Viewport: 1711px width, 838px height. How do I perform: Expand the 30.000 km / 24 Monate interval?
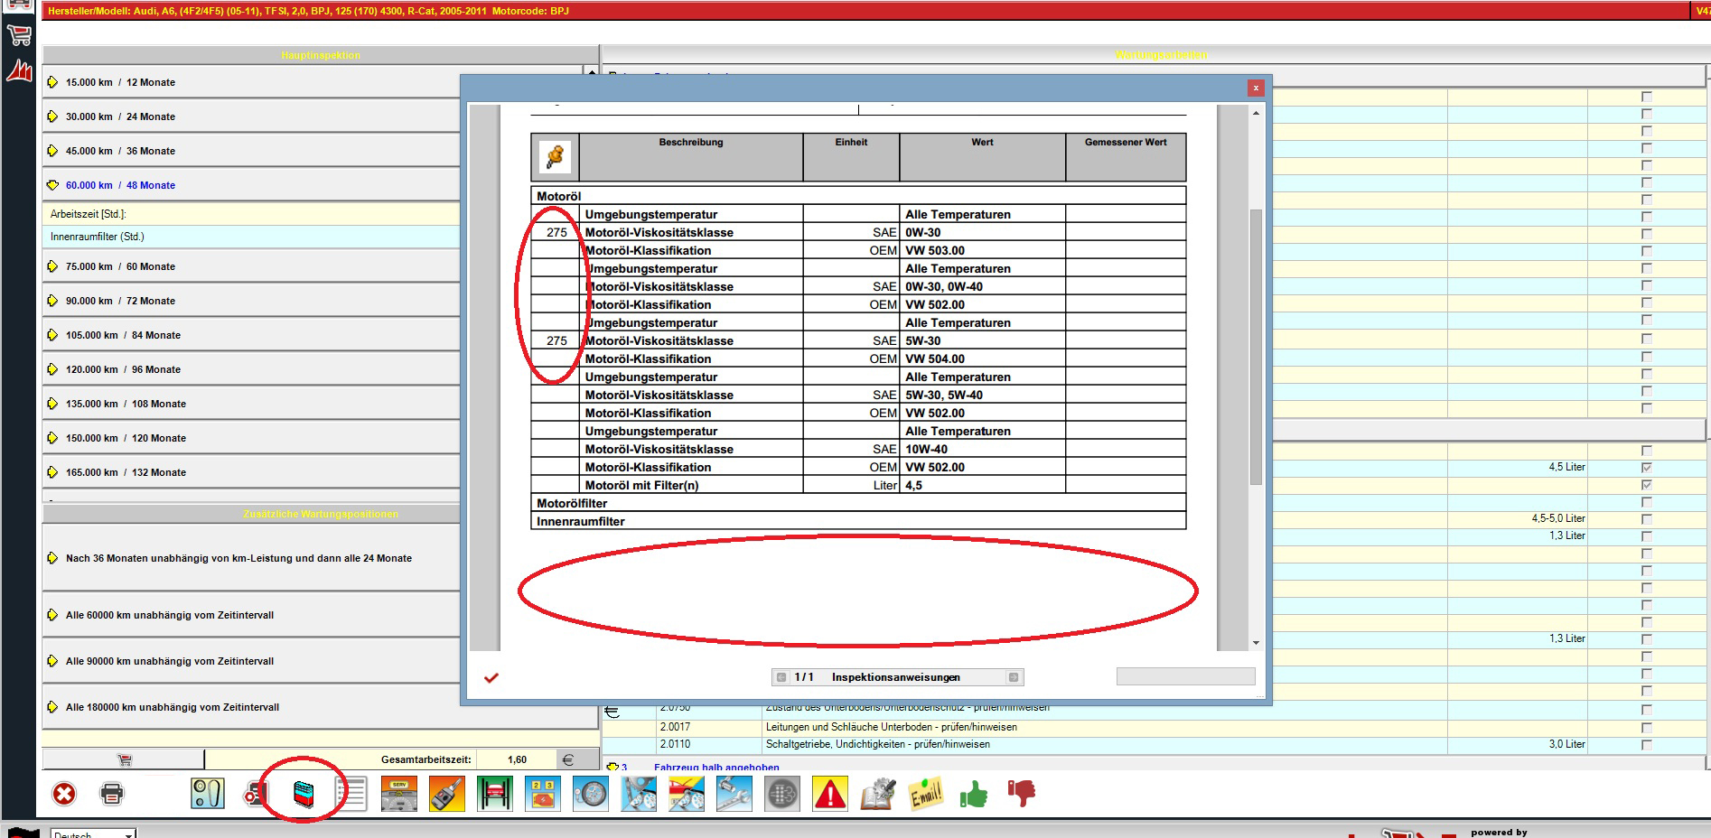coord(52,116)
